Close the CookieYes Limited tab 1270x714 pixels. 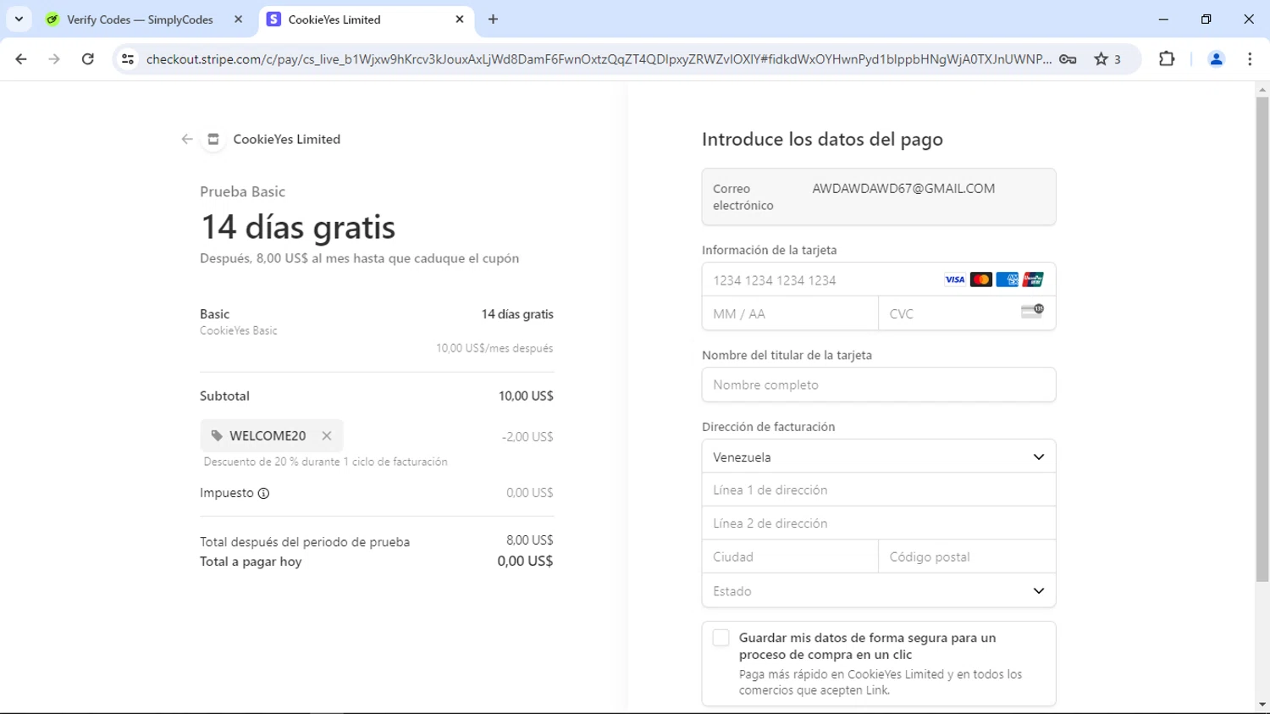pos(460,19)
